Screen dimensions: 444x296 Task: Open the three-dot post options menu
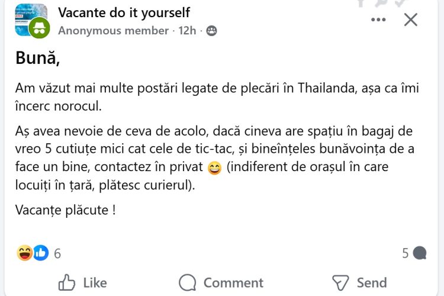point(378,20)
